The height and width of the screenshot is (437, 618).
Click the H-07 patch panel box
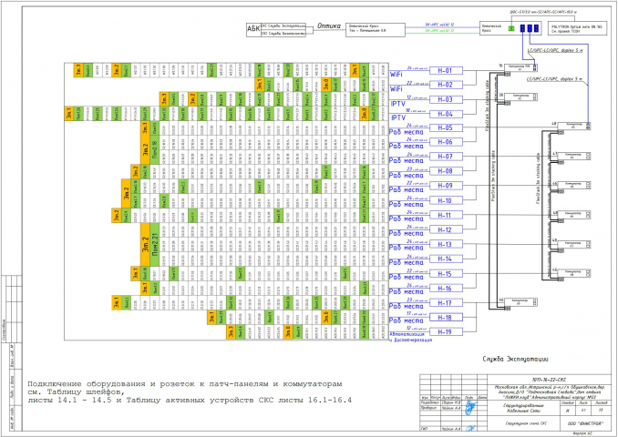(x=446, y=157)
